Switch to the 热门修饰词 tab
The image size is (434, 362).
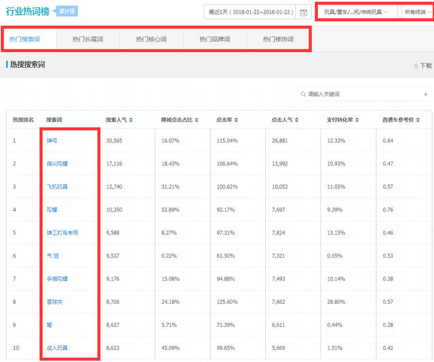pos(278,39)
